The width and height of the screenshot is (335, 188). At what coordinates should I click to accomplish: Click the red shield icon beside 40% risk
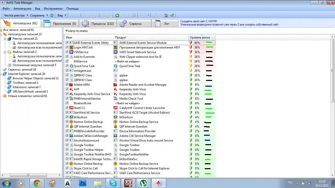pos(191,43)
